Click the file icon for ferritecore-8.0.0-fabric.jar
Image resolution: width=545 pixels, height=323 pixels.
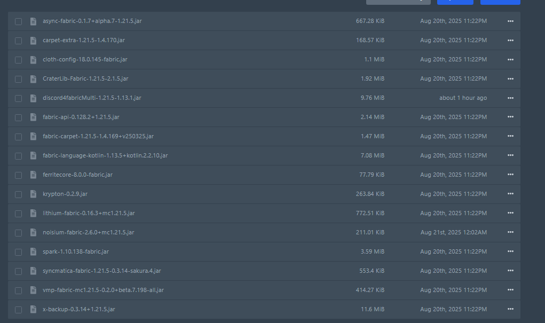(33, 175)
